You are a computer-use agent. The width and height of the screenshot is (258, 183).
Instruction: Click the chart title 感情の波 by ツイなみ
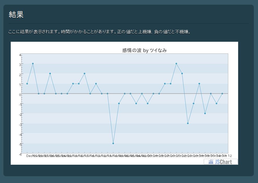[145, 50]
